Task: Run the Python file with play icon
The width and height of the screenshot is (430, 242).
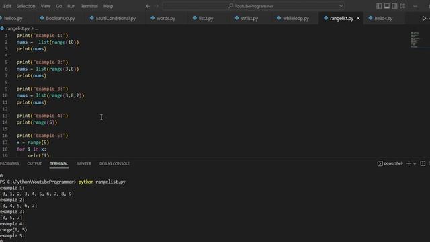Action: 424,18
